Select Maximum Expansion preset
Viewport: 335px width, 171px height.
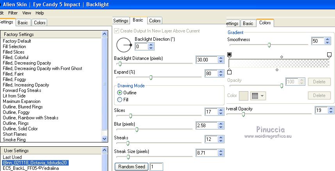pos(21,101)
